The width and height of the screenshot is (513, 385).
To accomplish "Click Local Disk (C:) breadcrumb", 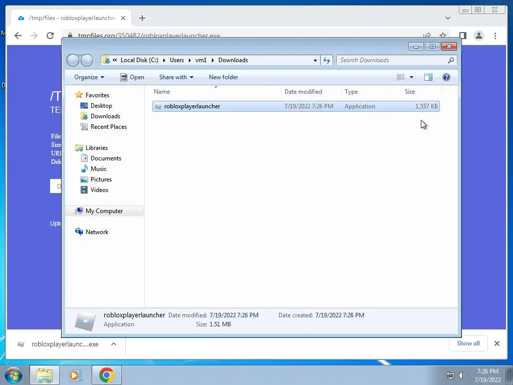I will 139,60.
